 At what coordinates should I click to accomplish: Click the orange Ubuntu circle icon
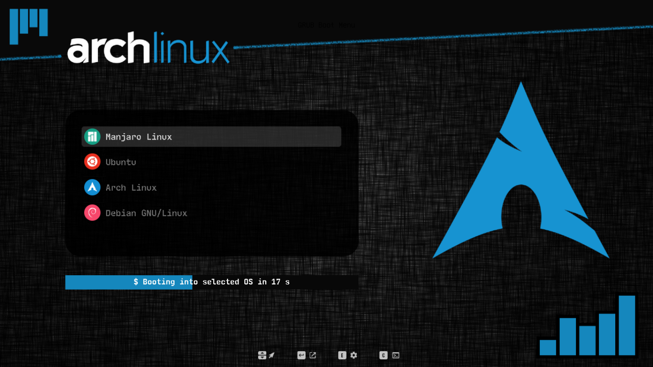point(92,162)
